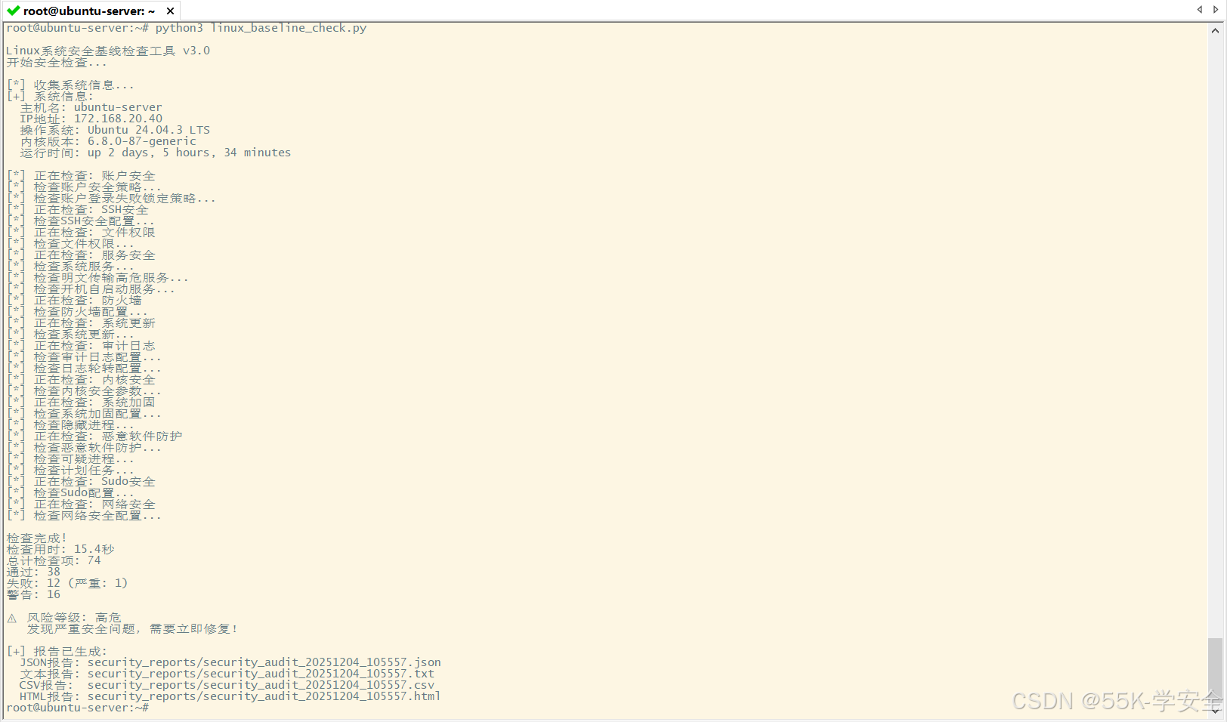Image resolution: width=1227 pixels, height=722 pixels.
Task: Navigate to next tab with right arrow
Action: tap(1216, 10)
